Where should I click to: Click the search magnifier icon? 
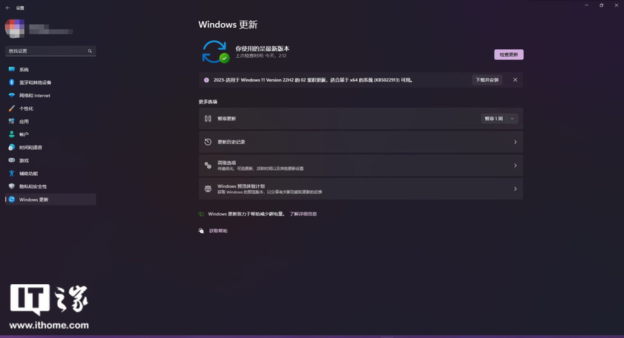[x=90, y=51]
